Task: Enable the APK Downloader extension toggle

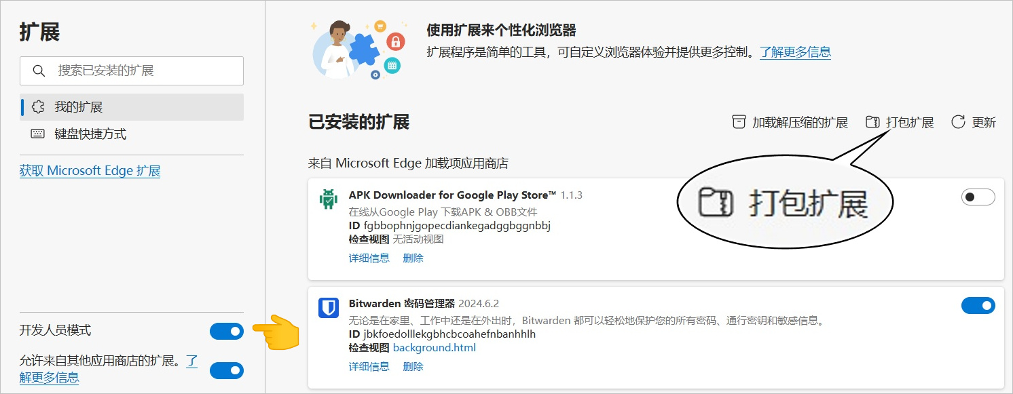Action: pos(978,197)
